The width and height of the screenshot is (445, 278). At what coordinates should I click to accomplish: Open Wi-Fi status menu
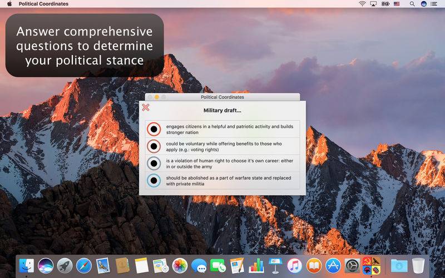tap(362, 4)
